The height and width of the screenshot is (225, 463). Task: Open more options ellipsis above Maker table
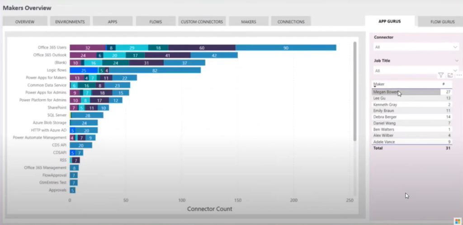[x=459, y=75]
